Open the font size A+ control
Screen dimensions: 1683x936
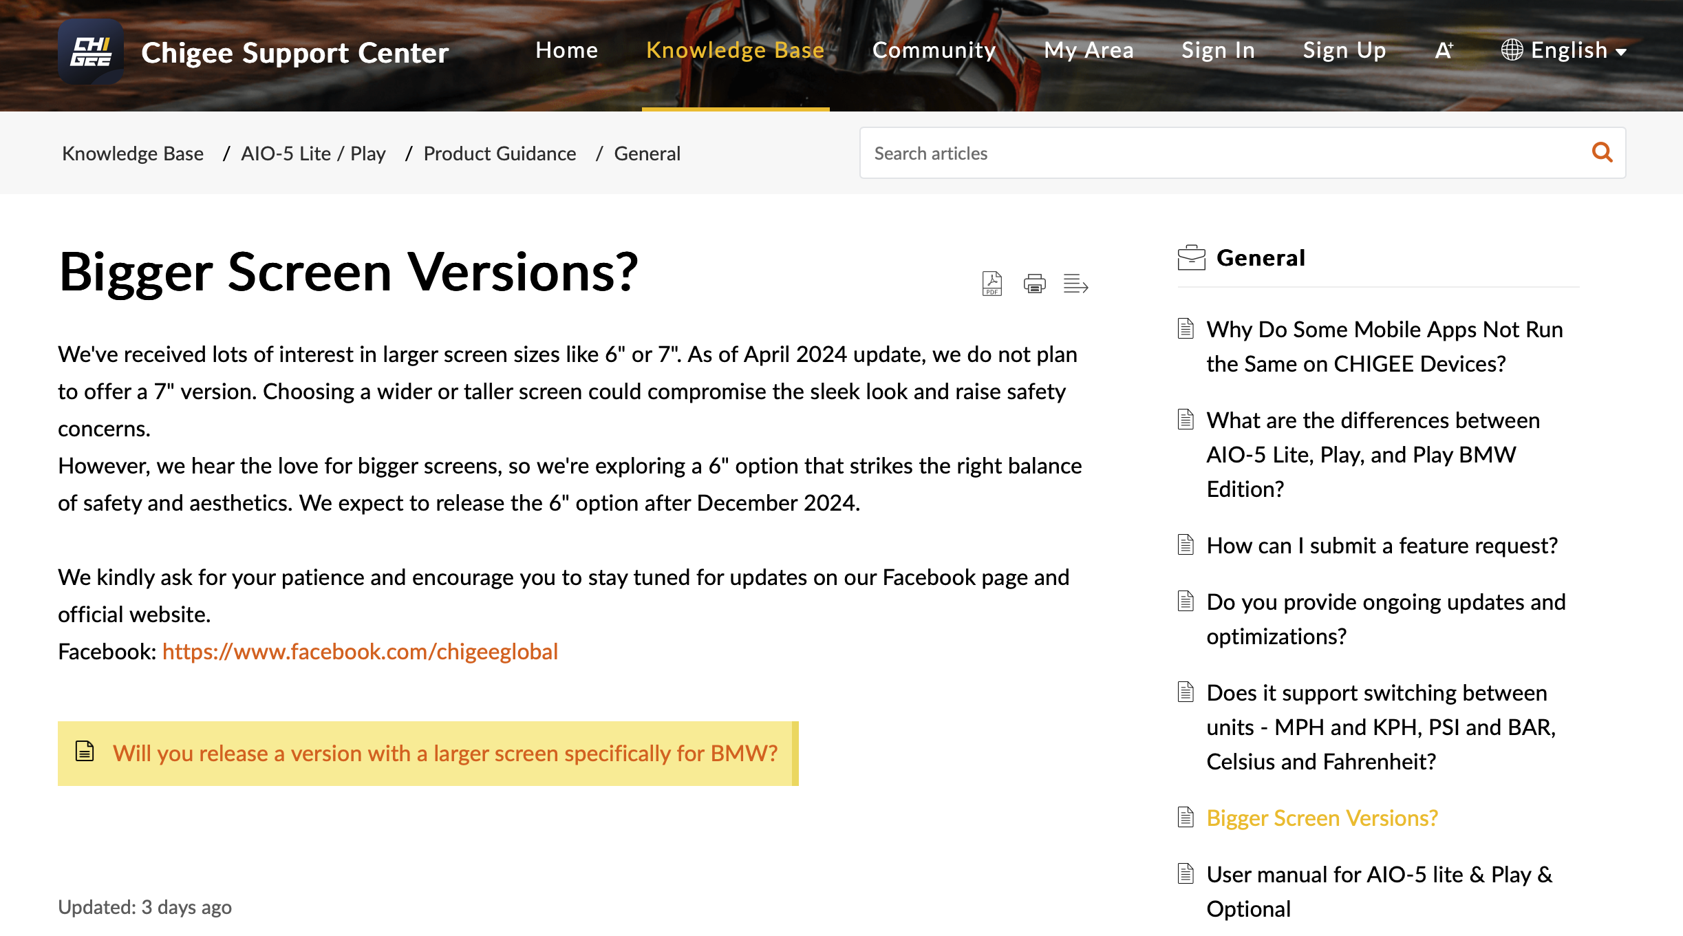(x=1444, y=50)
